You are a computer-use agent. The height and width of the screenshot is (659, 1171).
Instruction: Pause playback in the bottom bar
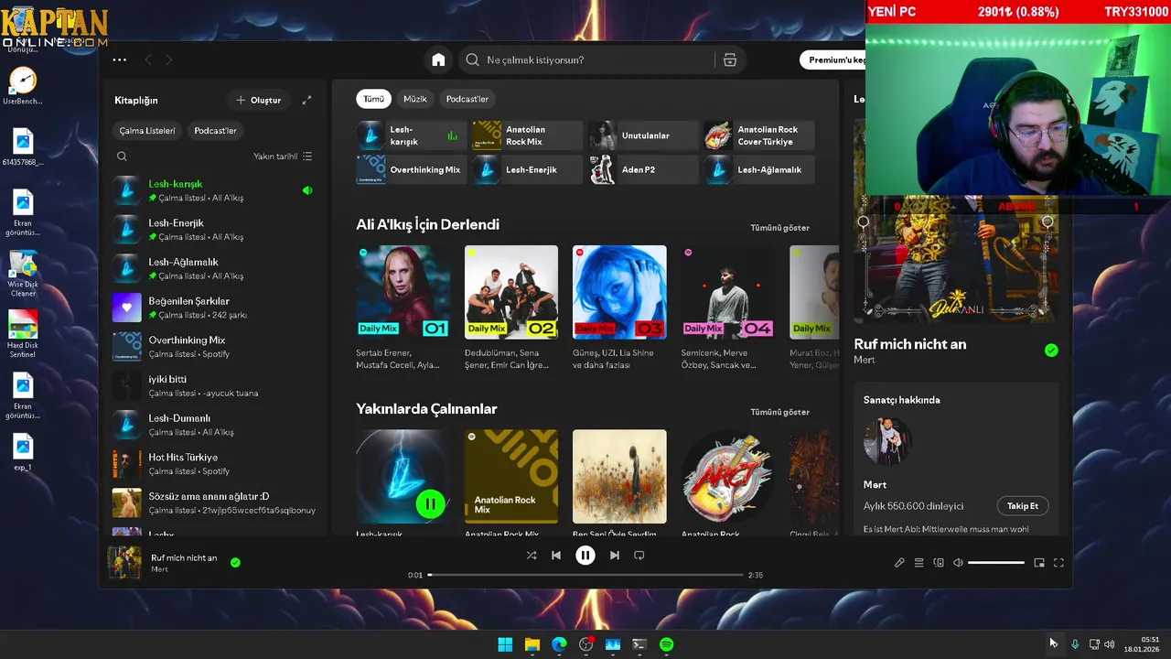[585, 555]
